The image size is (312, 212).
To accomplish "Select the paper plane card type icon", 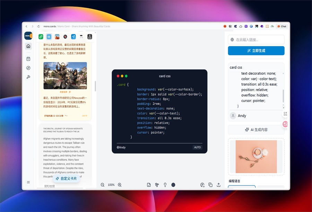I will pos(73,37).
